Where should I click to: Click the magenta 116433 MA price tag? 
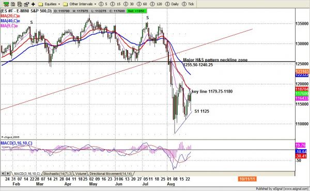tap(302, 98)
